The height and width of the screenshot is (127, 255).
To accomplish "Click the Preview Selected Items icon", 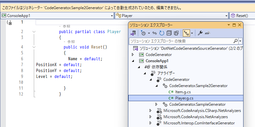I will (208, 33).
